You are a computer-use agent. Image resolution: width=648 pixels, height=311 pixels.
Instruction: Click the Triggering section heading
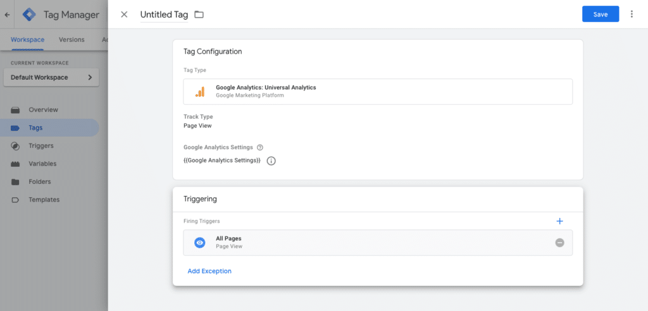(x=200, y=199)
